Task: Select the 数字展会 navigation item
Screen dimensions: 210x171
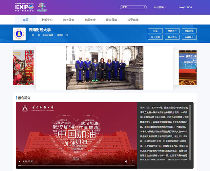Action: pyautogui.click(x=69, y=20)
